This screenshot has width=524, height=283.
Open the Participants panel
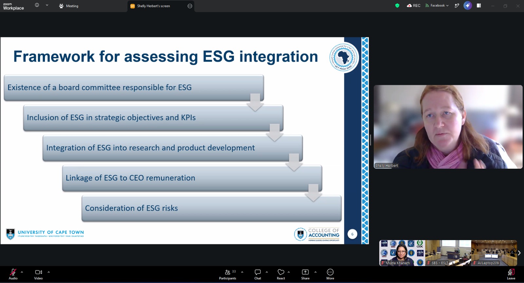click(228, 274)
